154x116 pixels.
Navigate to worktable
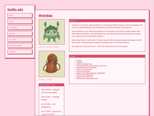(20, 27)
